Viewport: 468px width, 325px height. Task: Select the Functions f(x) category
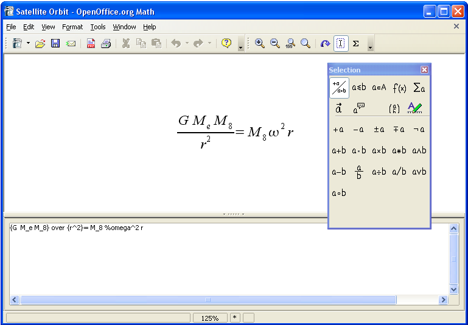399,88
